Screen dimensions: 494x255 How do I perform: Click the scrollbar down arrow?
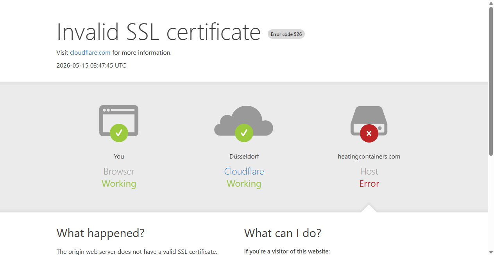[491, 252]
